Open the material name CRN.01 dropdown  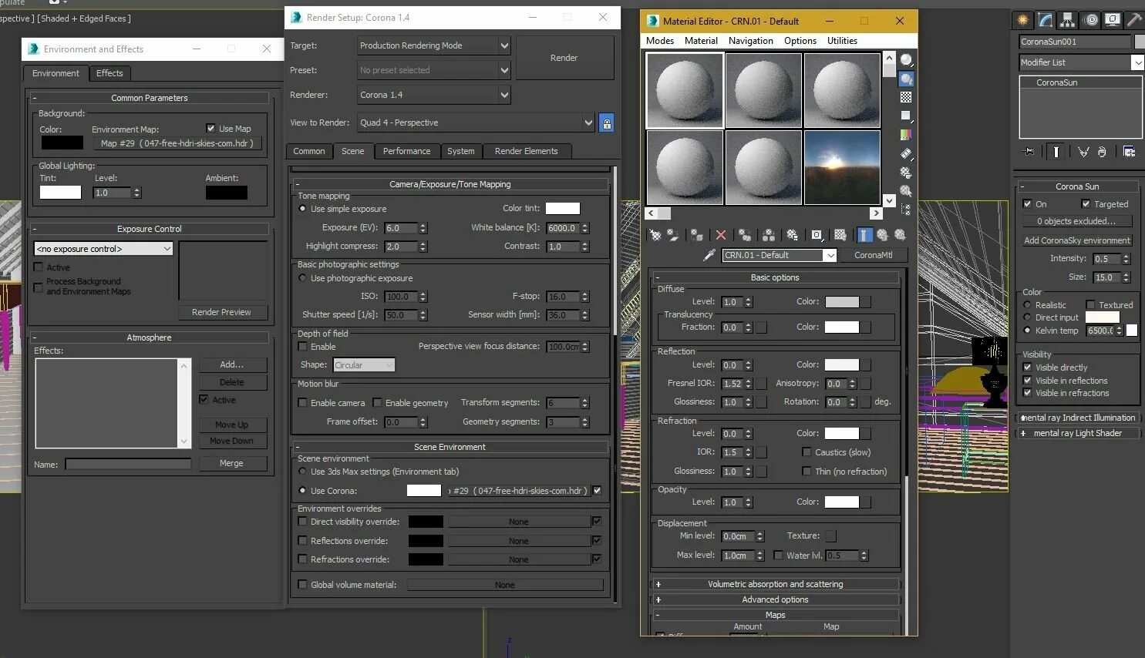[780, 255]
